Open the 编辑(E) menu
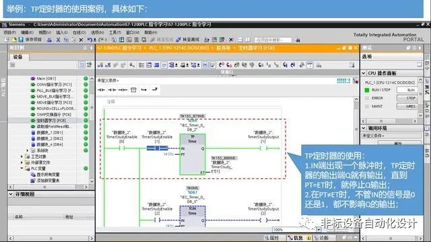The width and height of the screenshot is (431, 242). [27, 32]
